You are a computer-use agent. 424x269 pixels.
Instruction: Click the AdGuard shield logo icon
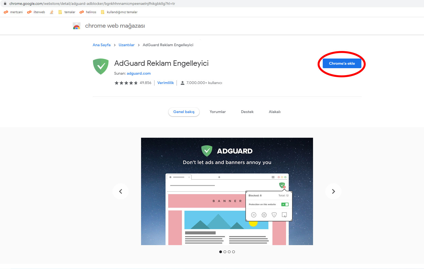click(101, 67)
